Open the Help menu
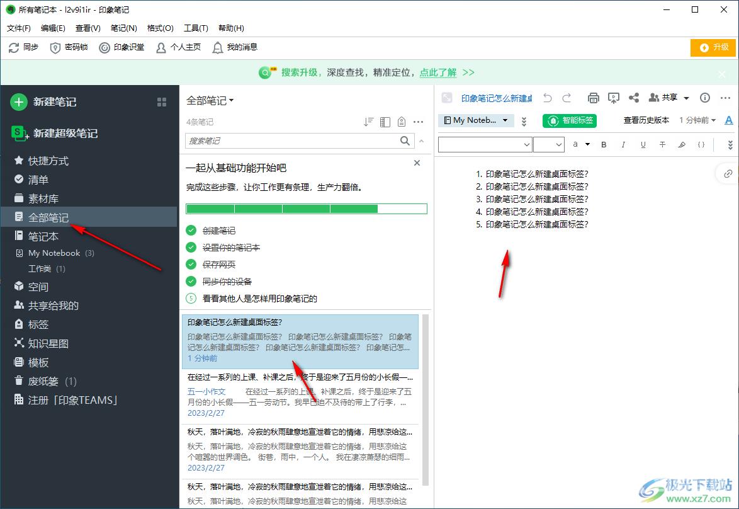 pyautogui.click(x=232, y=28)
